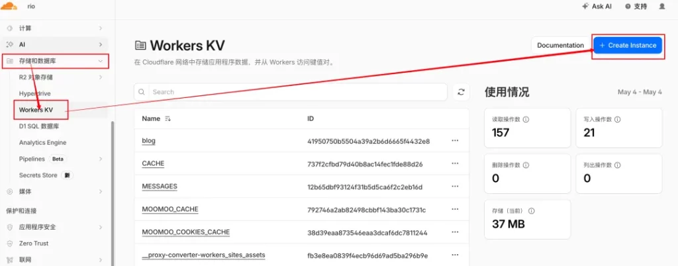
Task: Click the 计算 section icon
Action: click(x=9, y=28)
